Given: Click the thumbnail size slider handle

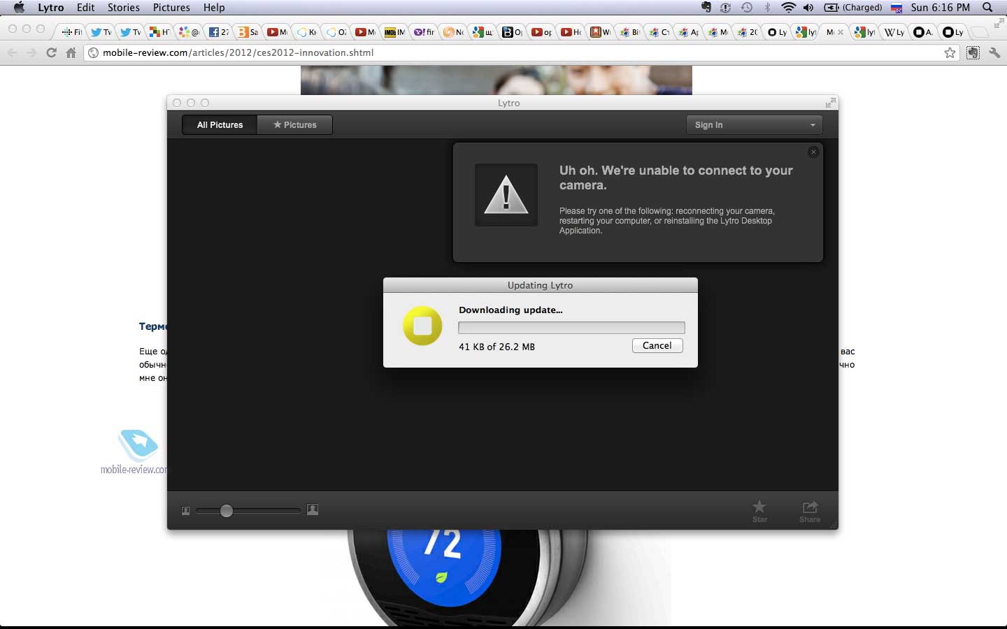Looking at the screenshot, I should 226,511.
